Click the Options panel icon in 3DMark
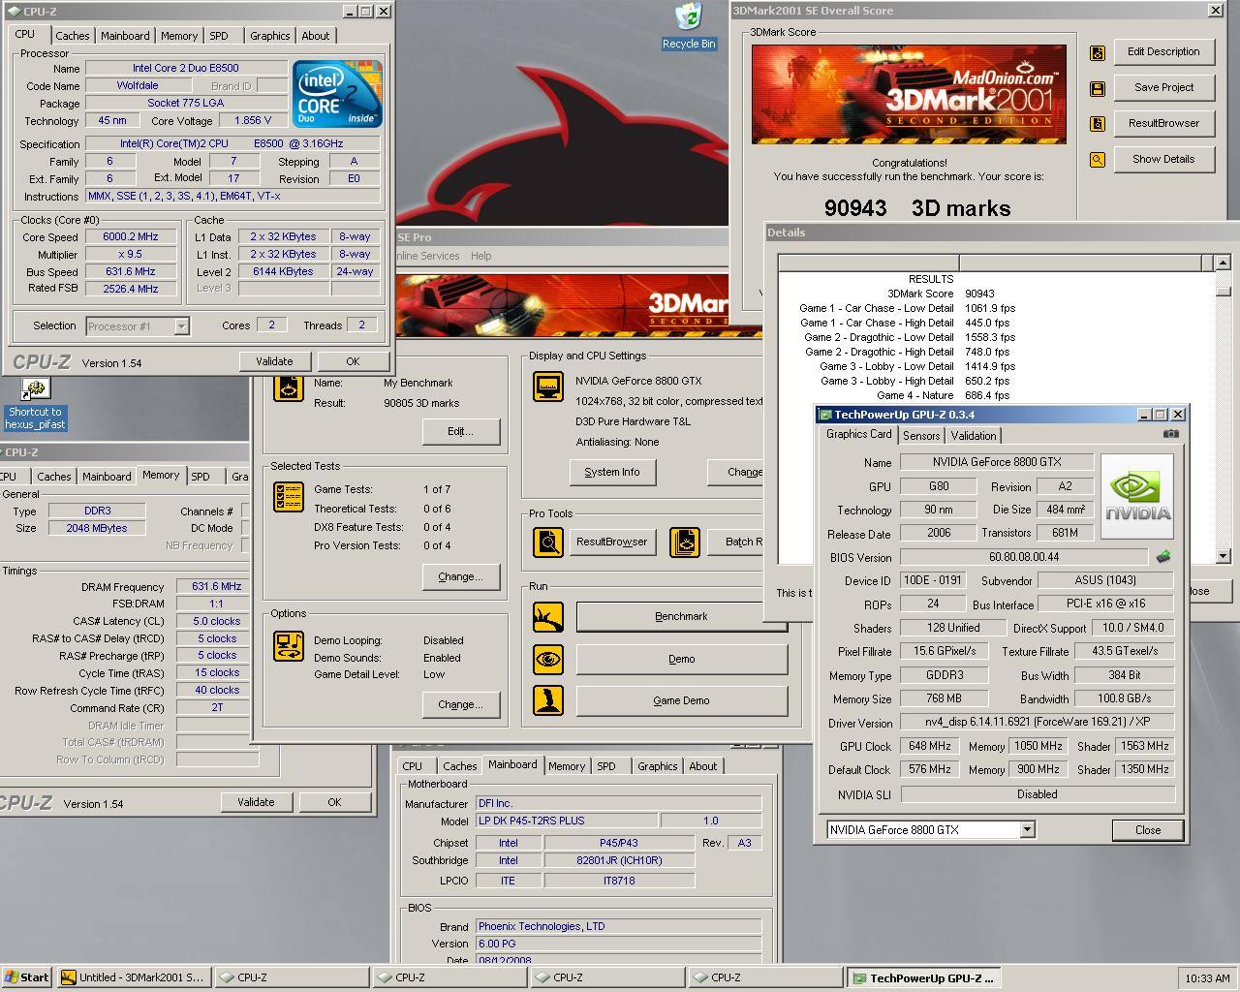Image resolution: width=1240 pixels, height=992 pixels. (289, 646)
